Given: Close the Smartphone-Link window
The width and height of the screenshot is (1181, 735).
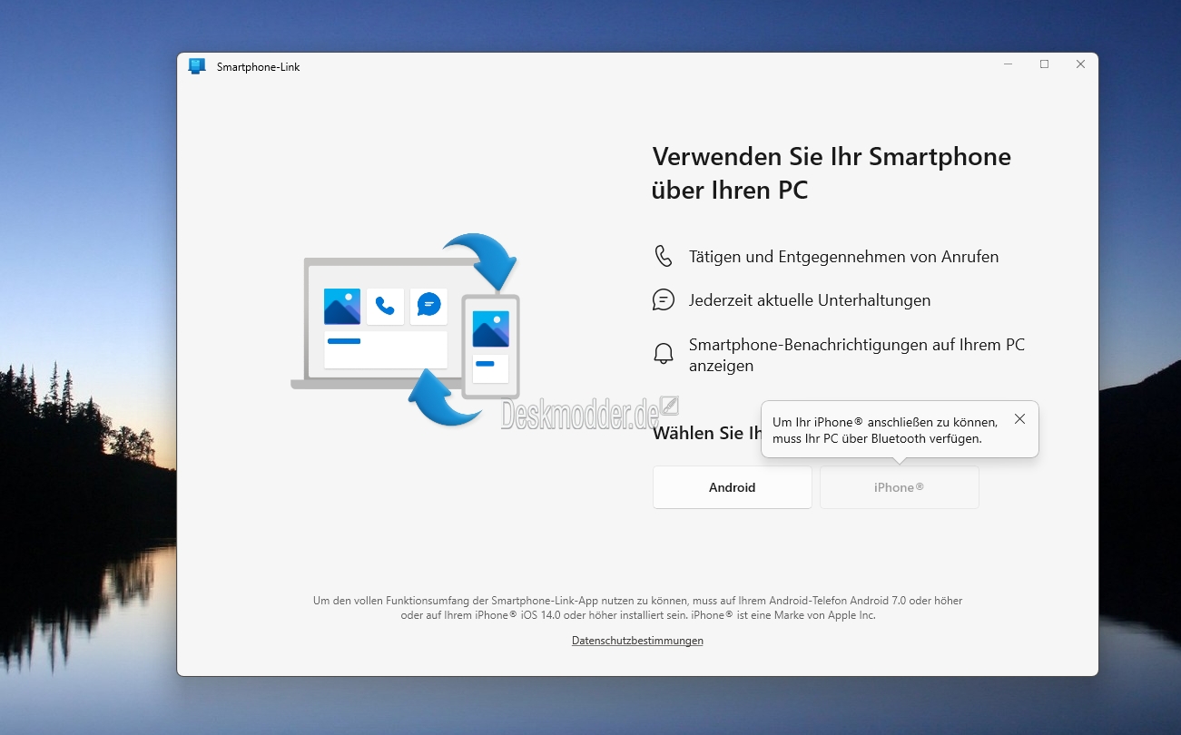Looking at the screenshot, I should [1080, 64].
